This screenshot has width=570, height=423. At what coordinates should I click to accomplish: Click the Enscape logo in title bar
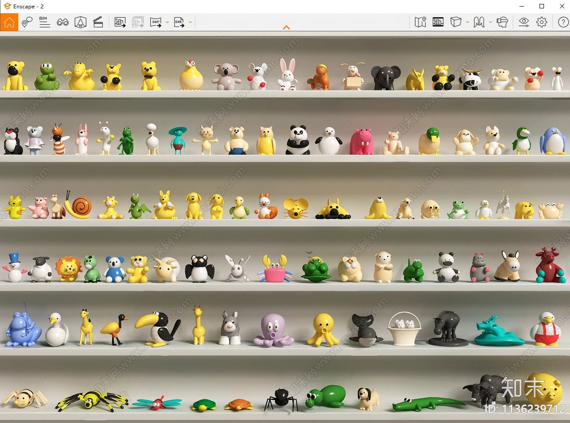point(7,6)
